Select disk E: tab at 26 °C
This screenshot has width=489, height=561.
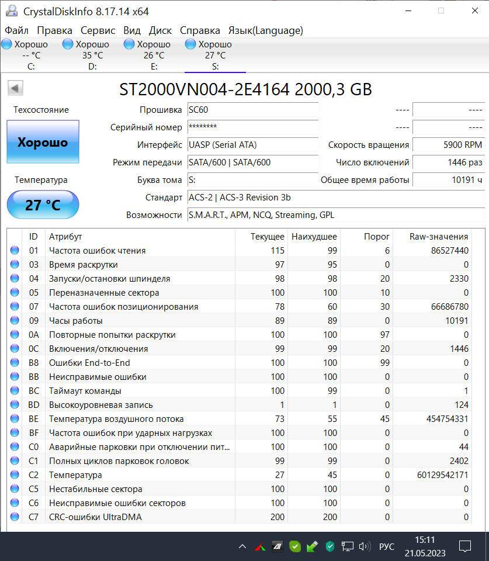154,55
